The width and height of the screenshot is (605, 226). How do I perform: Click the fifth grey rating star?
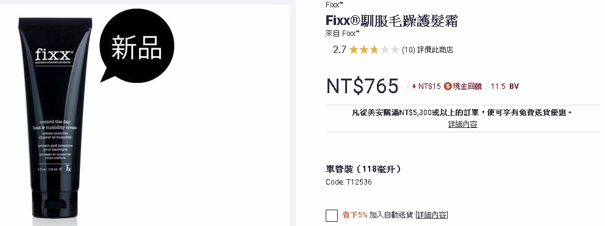click(x=395, y=50)
